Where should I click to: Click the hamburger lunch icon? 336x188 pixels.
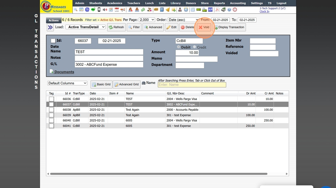click(x=156, y=10)
